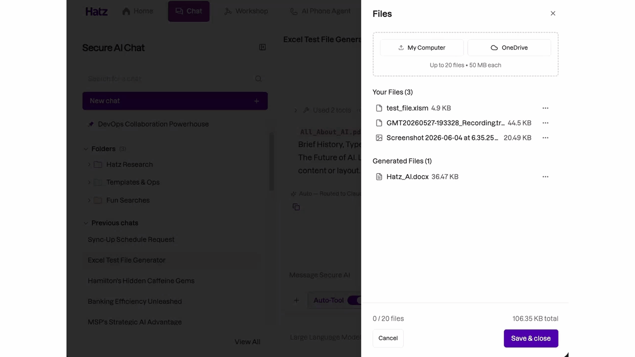Toggle the Auto-Tool switch

tap(354, 300)
